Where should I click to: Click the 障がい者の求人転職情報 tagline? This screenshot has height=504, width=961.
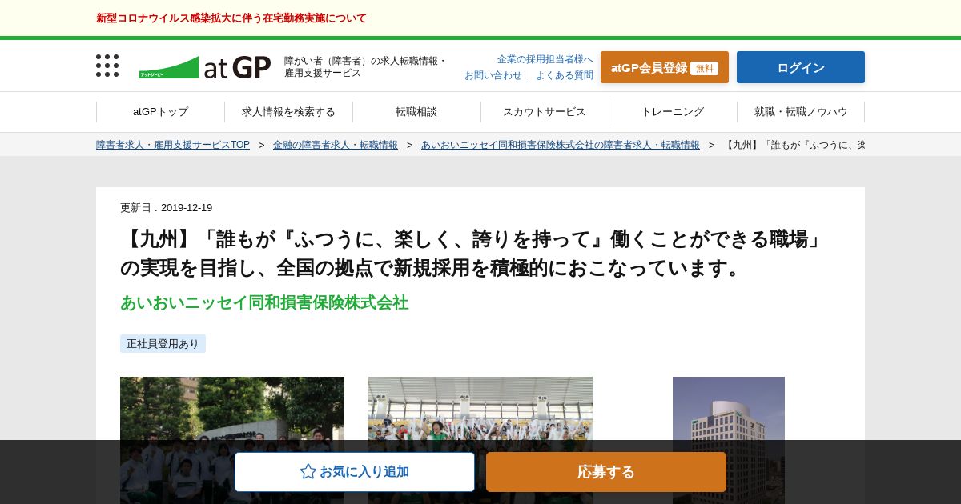click(365, 66)
